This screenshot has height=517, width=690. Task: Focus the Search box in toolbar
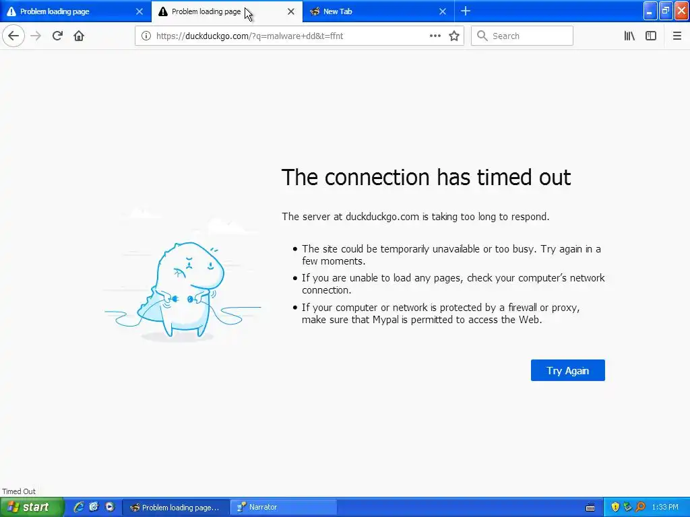coord(522,36)
